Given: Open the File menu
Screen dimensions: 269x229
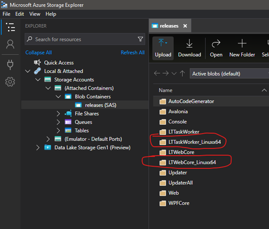Looking at the screenshot, I should [6, 14].
